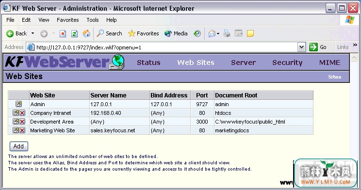Screen dimensions: 361x190
Task: Expand the Address bar dropdown arrow
Action: 301,47
